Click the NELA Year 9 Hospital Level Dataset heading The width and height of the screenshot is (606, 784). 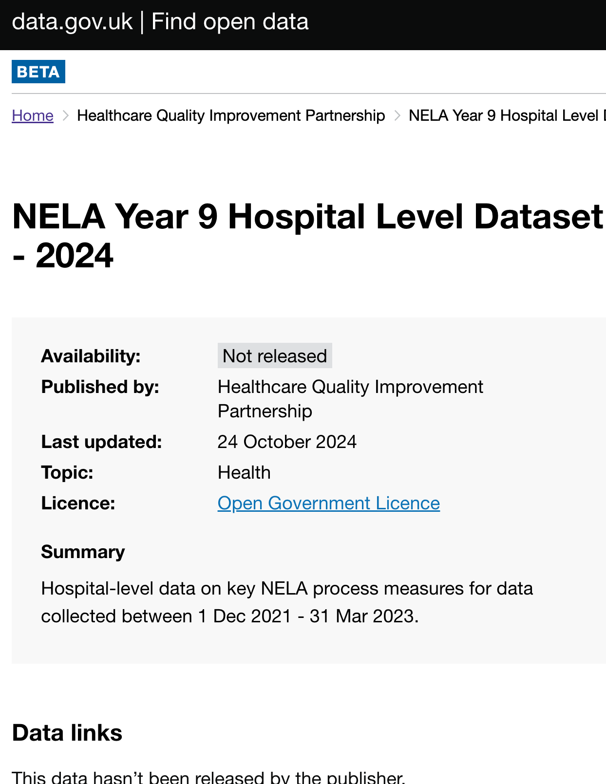pos(307,236)
